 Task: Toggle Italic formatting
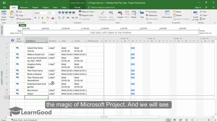(39, 18)
